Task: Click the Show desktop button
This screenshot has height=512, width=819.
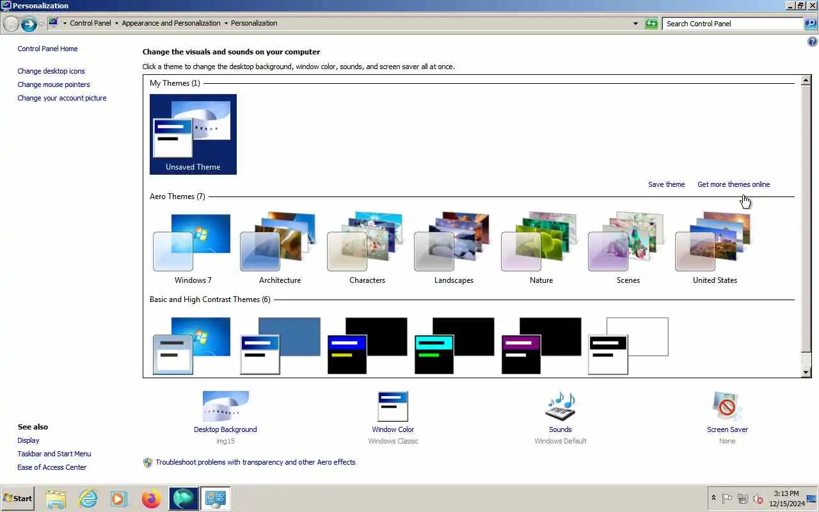Action: pos(811,499)
